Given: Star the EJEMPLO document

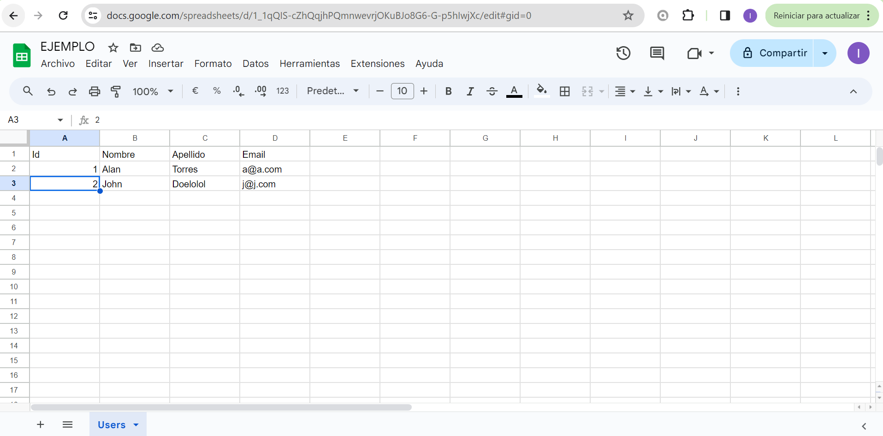Looking at the screenshot, I should (x=113, y=48).
